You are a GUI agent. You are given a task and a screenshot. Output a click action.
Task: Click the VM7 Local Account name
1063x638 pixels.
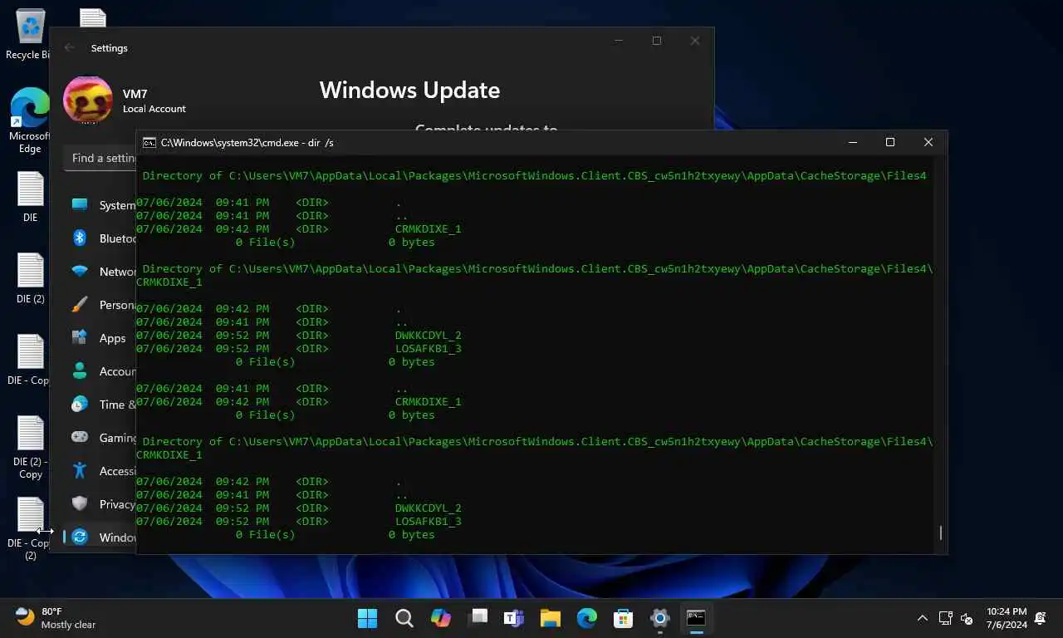click(x=154, y=101)
